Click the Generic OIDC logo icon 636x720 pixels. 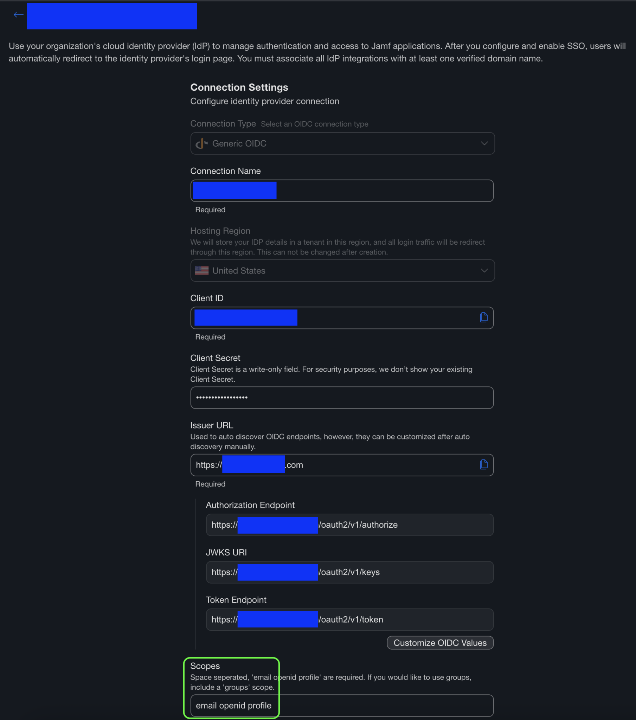[201, 143]
